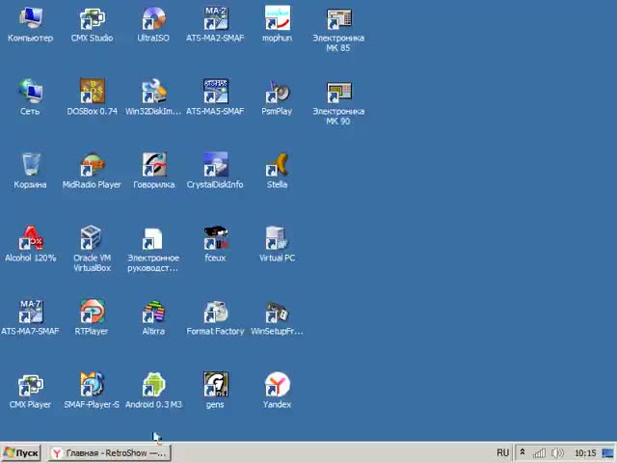617x463 pixels.
Task: Select the DOSBox 0.74 shortcut
Action: pyautogui.click(x=92, y=93)
